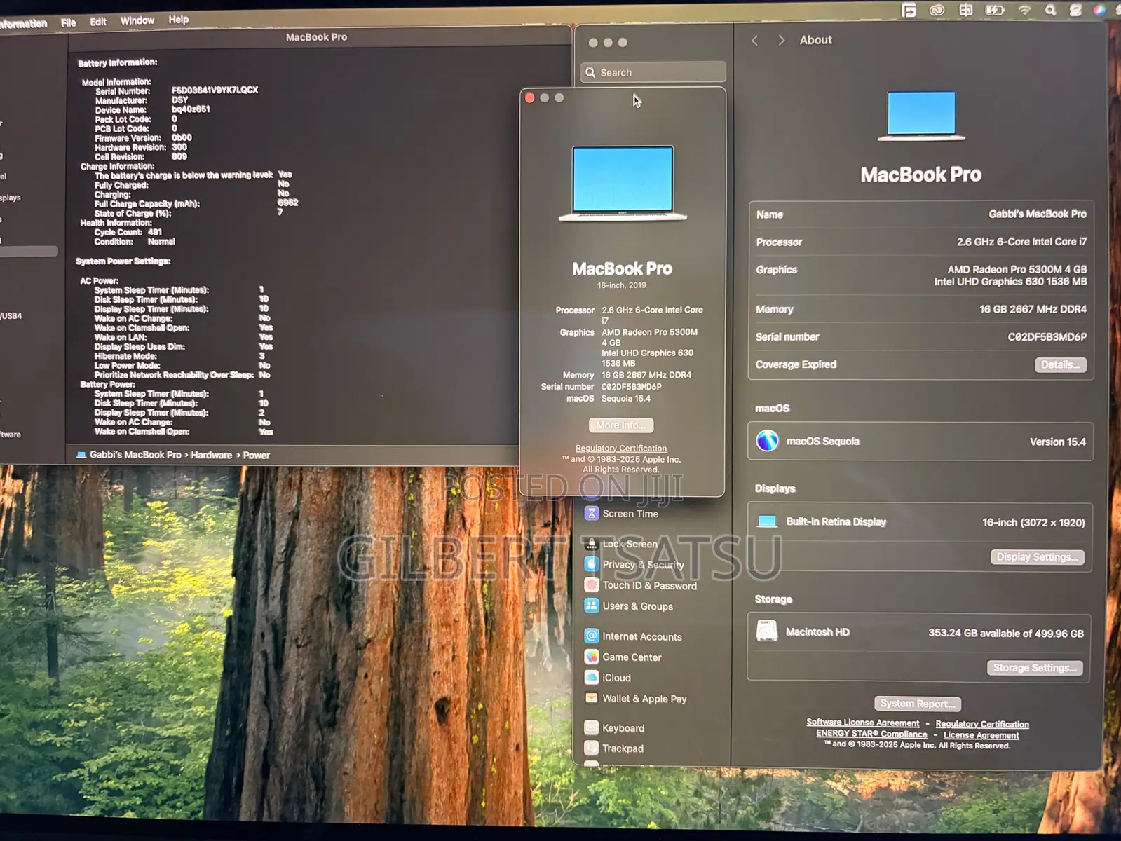Click the Built-in Retina Display icon
The height and width of the screenshot is (841, 1121).
[x=768, y=521]
